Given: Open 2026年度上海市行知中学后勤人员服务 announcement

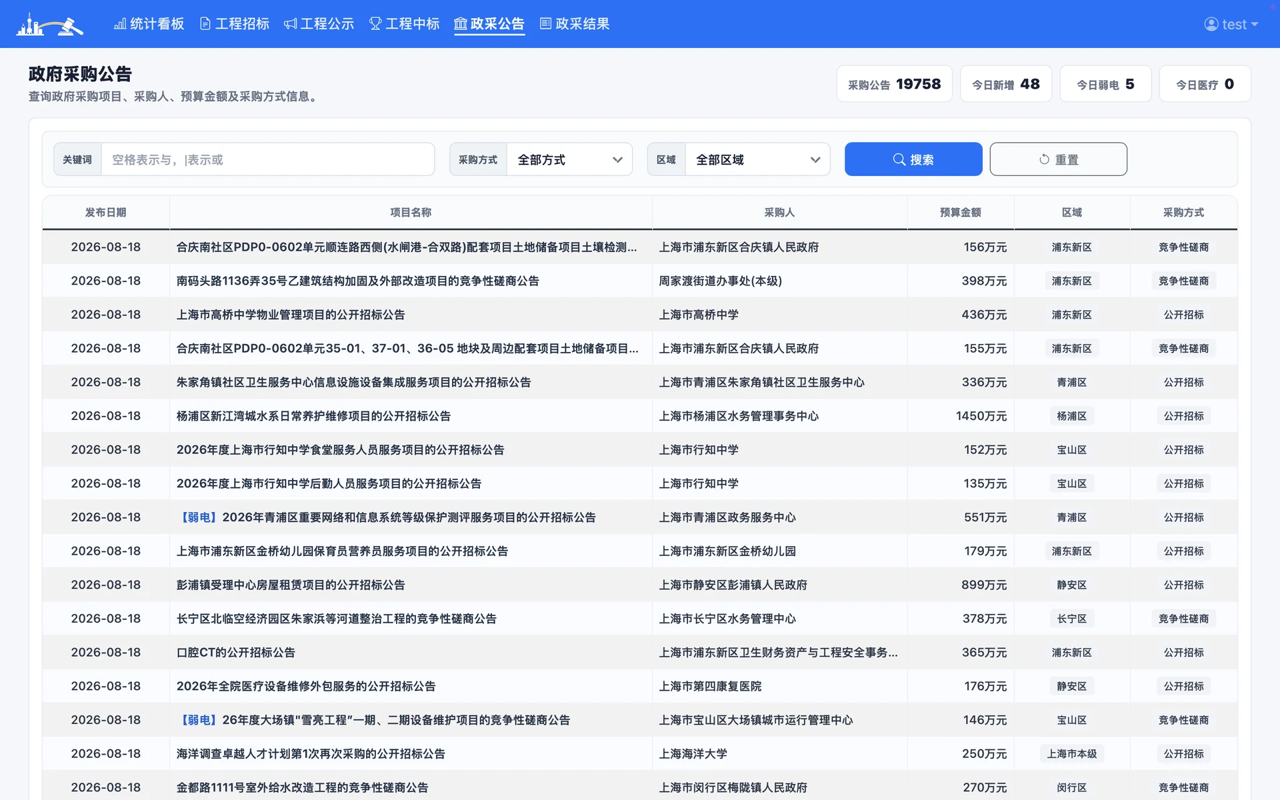Looking at the screenshot, I should coord(329,483).
